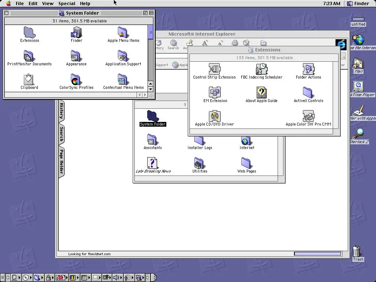Open the Help menu
The width and height of the screenshot is (376, 282).
point(85,4)
